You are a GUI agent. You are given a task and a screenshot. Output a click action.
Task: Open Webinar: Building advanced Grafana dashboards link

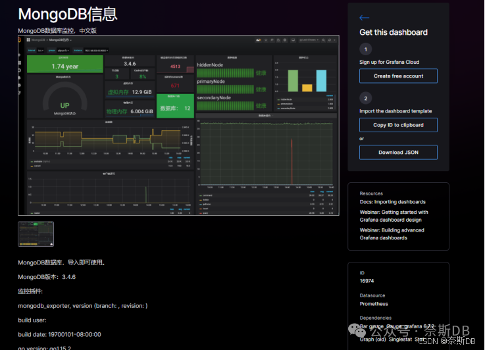392,234
